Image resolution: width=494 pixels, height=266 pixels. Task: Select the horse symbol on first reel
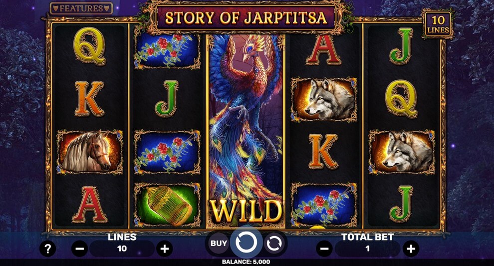pyautogui.click(x=90, y=152)
